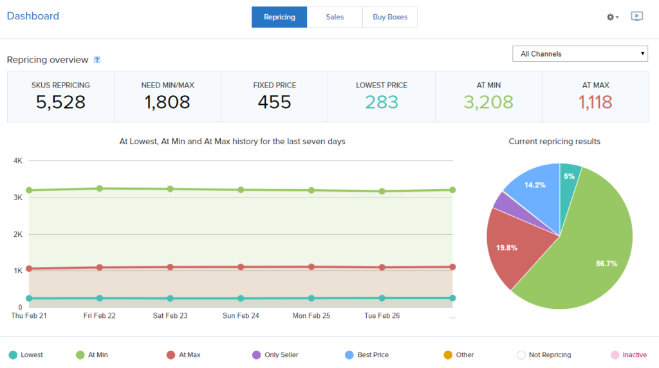
Task: Click the Dashboard title link
Action: click(33, 16)
